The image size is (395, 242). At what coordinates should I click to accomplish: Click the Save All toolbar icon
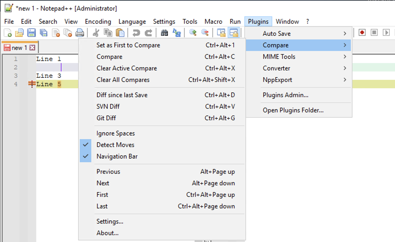tap(44, 32)
